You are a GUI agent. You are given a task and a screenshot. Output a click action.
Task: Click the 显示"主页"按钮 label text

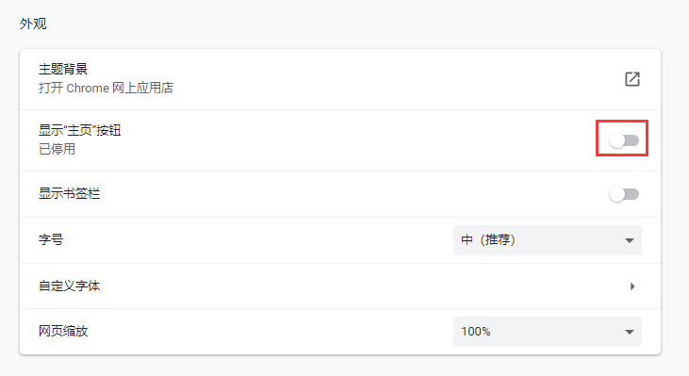click(79, 130)
